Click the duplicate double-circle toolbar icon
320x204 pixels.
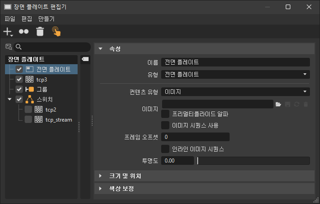click(24, 31)
